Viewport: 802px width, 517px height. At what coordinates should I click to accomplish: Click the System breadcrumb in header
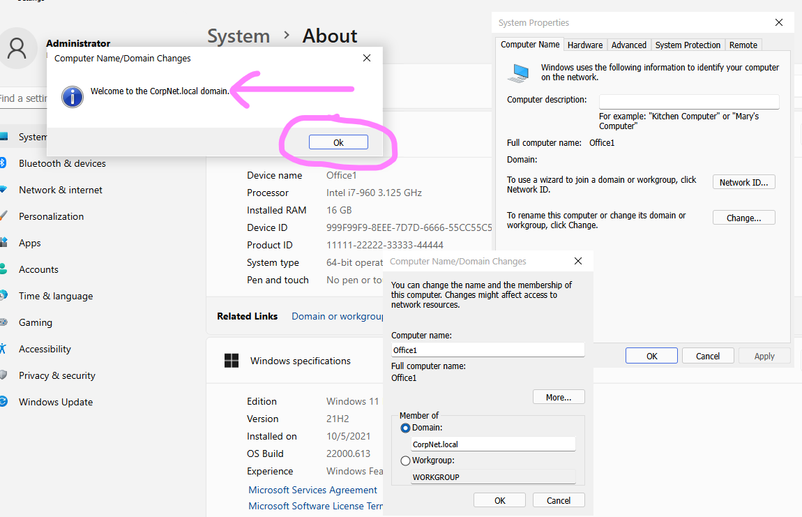click(x=239, y=36)
